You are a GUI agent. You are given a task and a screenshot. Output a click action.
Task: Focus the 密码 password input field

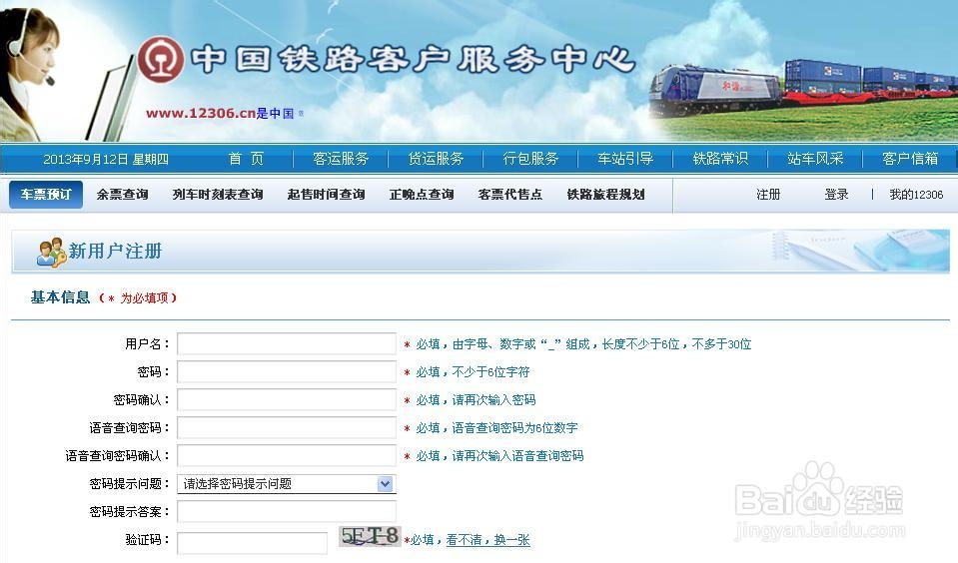(287, 372)
